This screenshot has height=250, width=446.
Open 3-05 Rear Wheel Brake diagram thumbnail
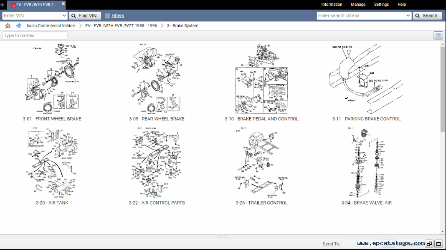click(x=157, y=79)
